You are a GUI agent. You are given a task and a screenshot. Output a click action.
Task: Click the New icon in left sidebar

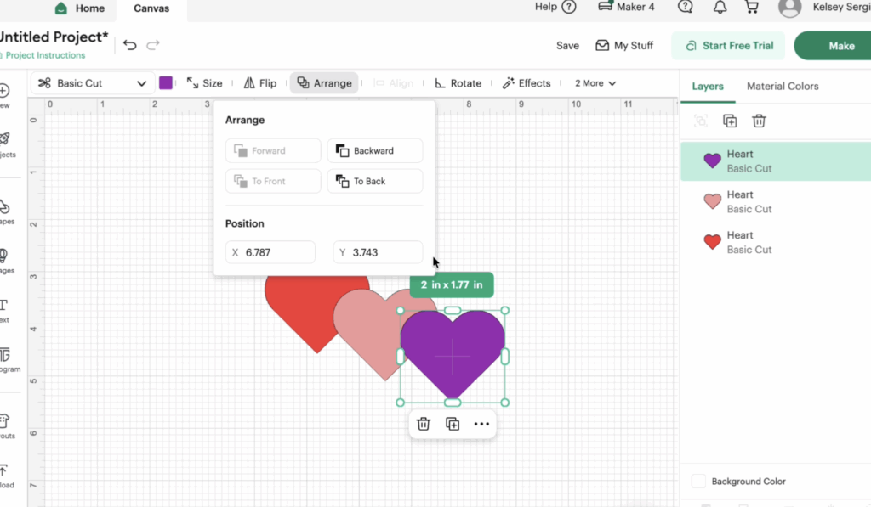[x=4, y=96]
